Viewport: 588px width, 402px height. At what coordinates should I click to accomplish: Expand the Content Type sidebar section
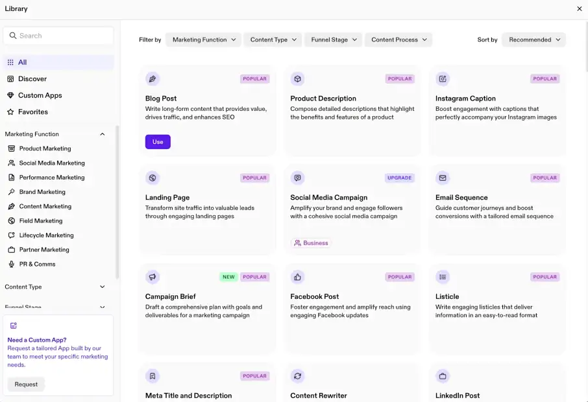pyautogui.click(x=103, y=287)
